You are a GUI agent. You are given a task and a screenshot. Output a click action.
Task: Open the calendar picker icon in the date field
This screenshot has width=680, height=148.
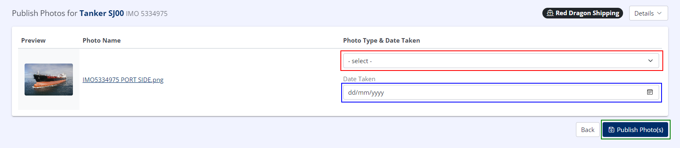coord(650,92)
